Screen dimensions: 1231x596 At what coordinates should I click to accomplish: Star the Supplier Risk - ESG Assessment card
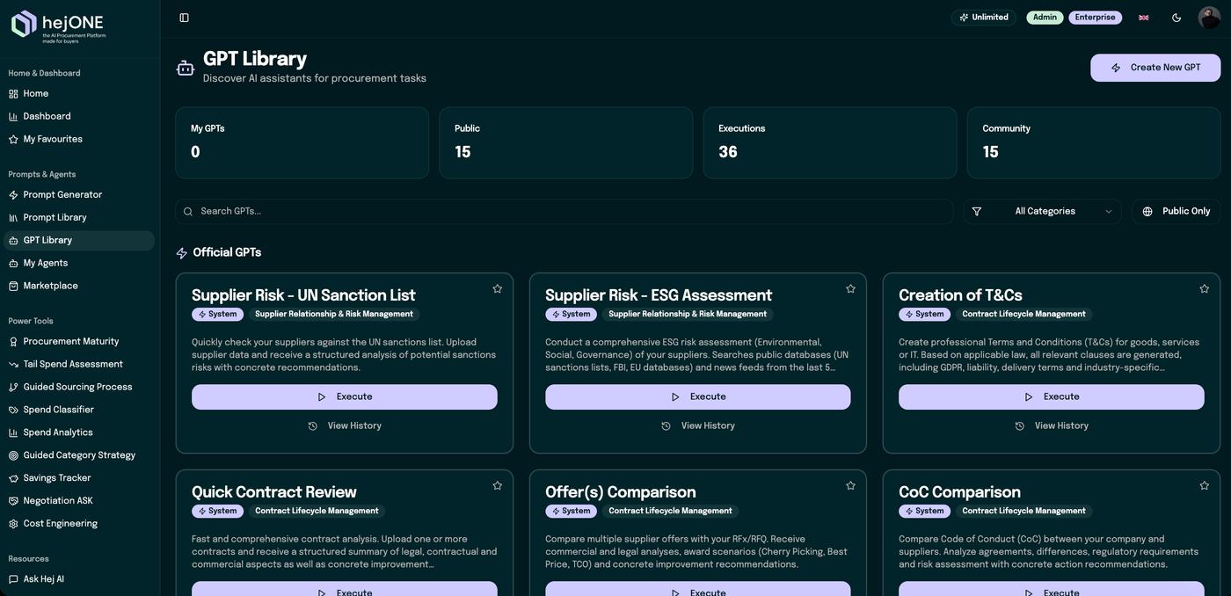click(x=850, y=288)
